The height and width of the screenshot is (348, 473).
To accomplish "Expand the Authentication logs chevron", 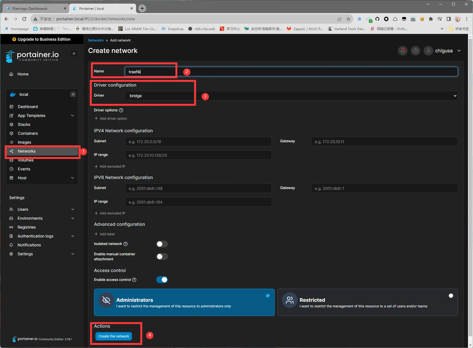I will 73,236.
